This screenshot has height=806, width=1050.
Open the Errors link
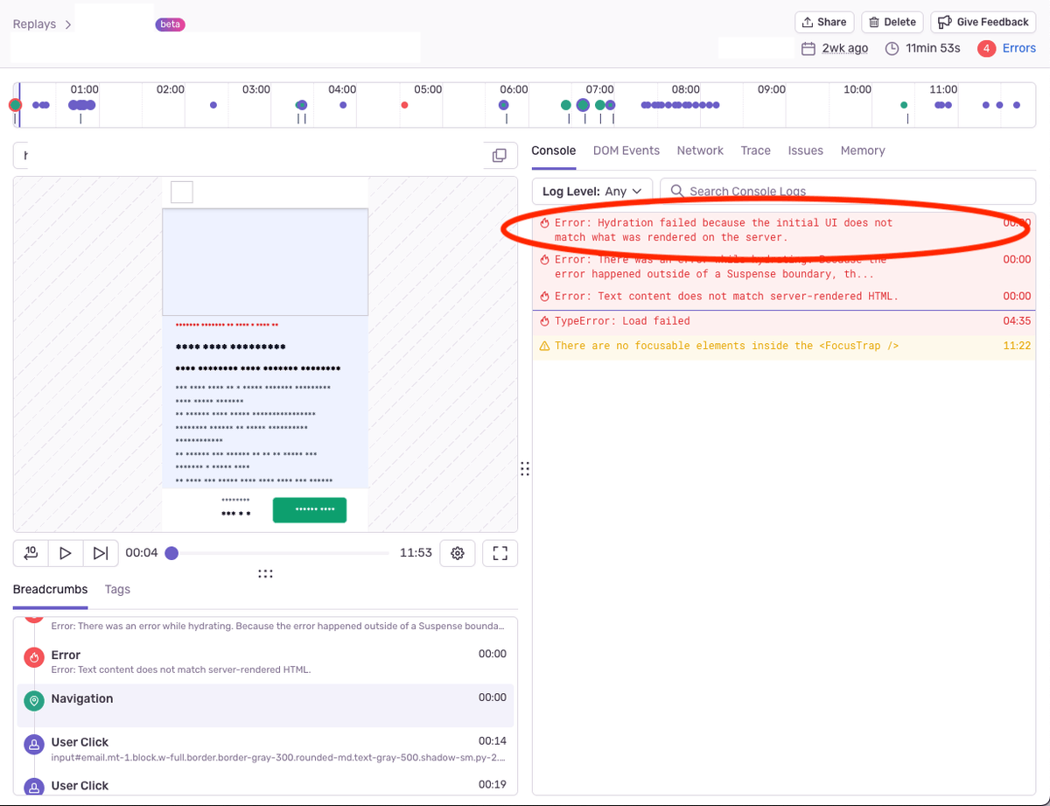coord(1018,48)
